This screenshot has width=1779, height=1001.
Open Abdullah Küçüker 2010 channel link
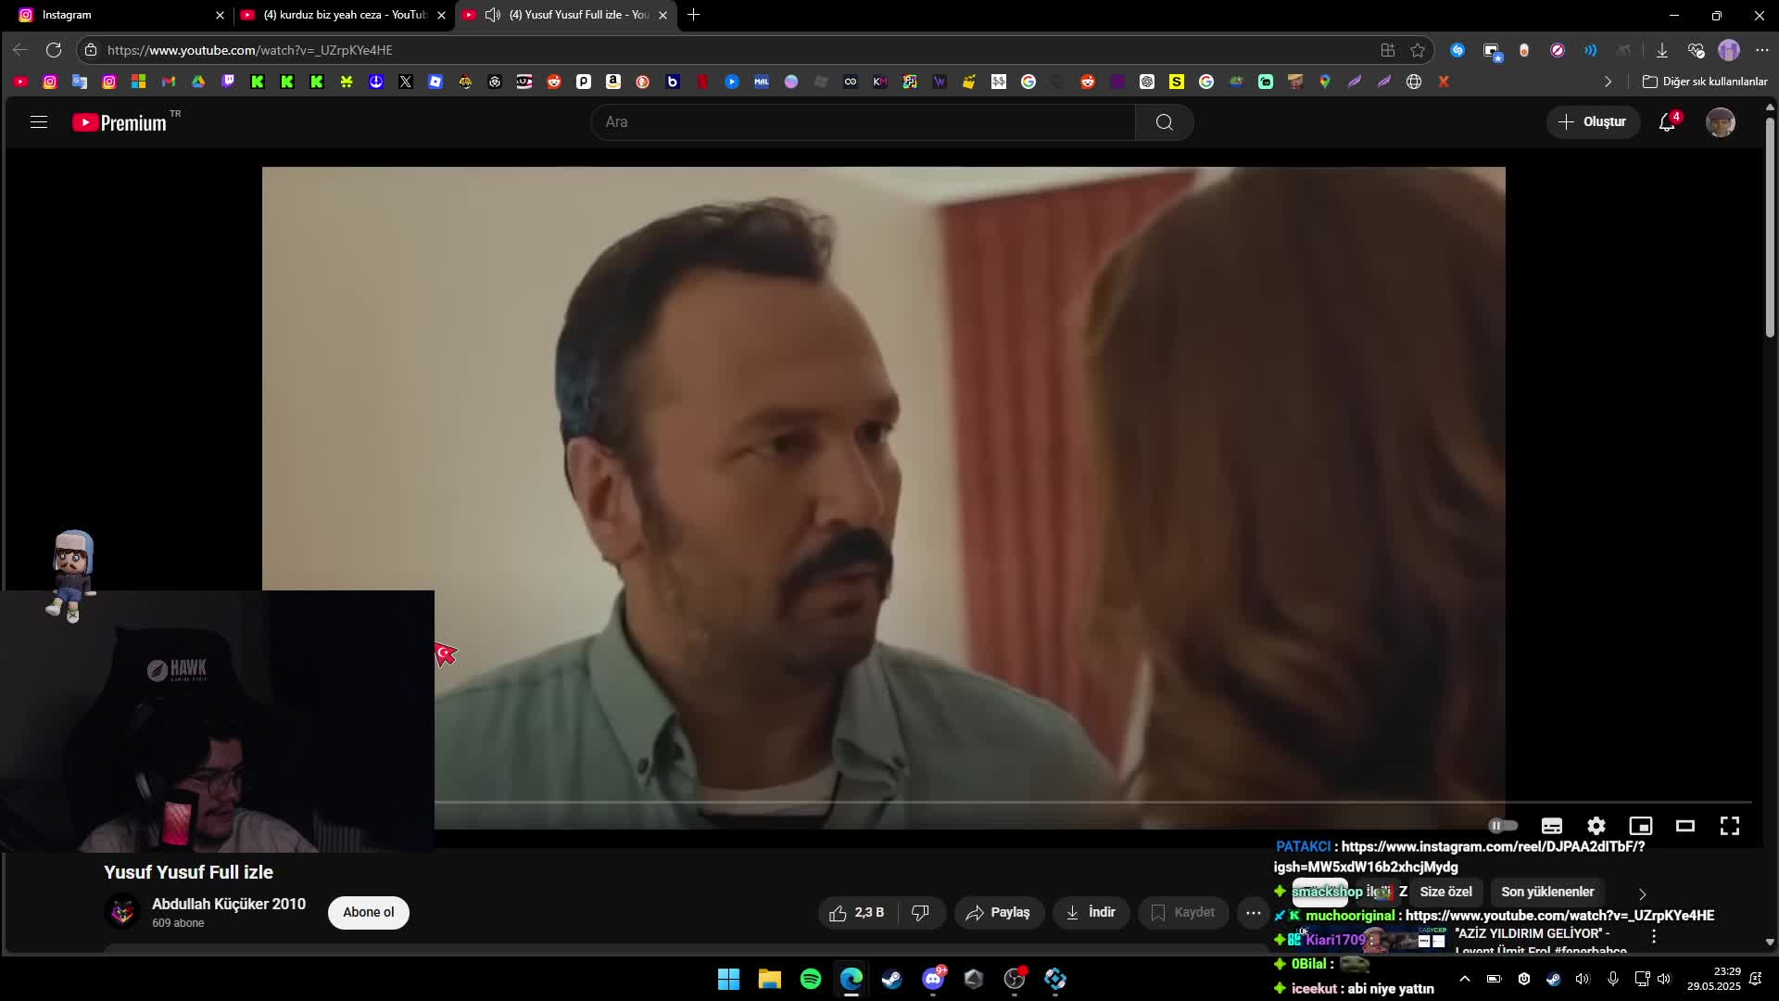pyautogui.click(x=229, y=904)
